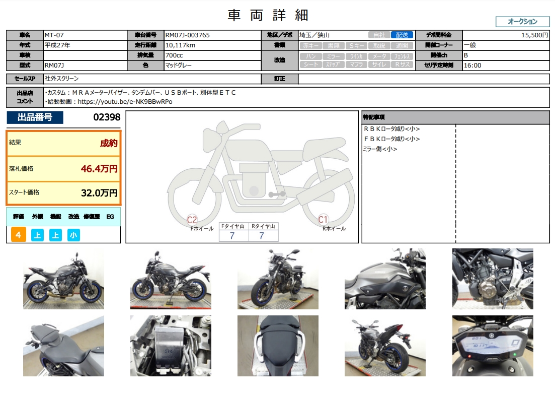The height and width of the screenshot is (395, 555).
Task: Click the マフラ muffler badge
Action: [356, 64]
